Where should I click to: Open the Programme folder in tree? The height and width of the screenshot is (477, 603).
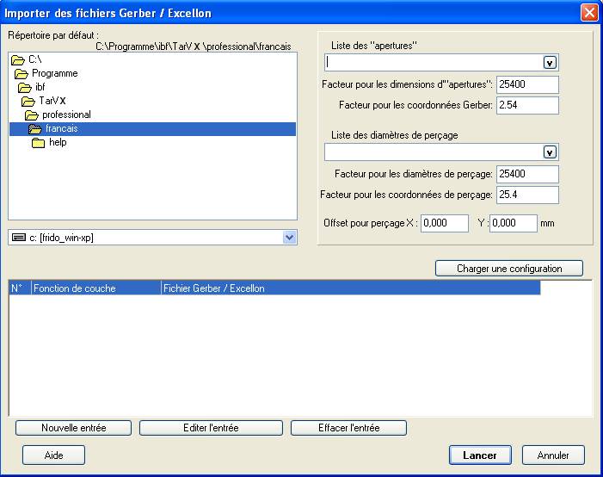click(54, 73)
